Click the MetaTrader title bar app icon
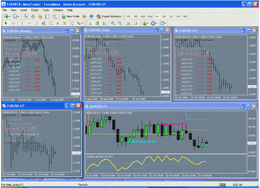This screenshot has height=188, width=260. click(3, 4)
